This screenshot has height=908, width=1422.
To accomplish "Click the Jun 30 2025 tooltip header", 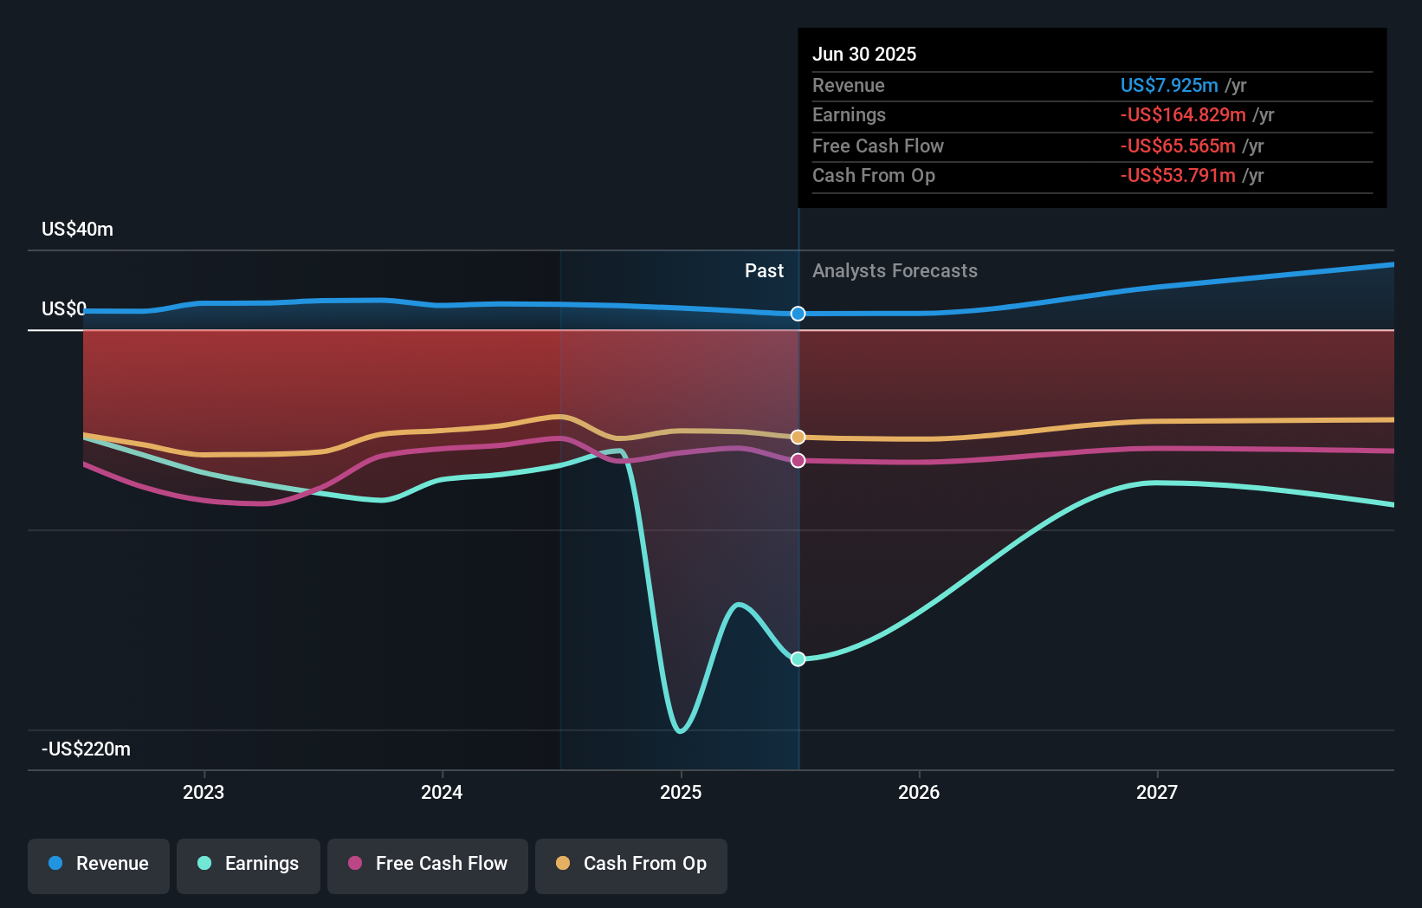I will 864,54.
